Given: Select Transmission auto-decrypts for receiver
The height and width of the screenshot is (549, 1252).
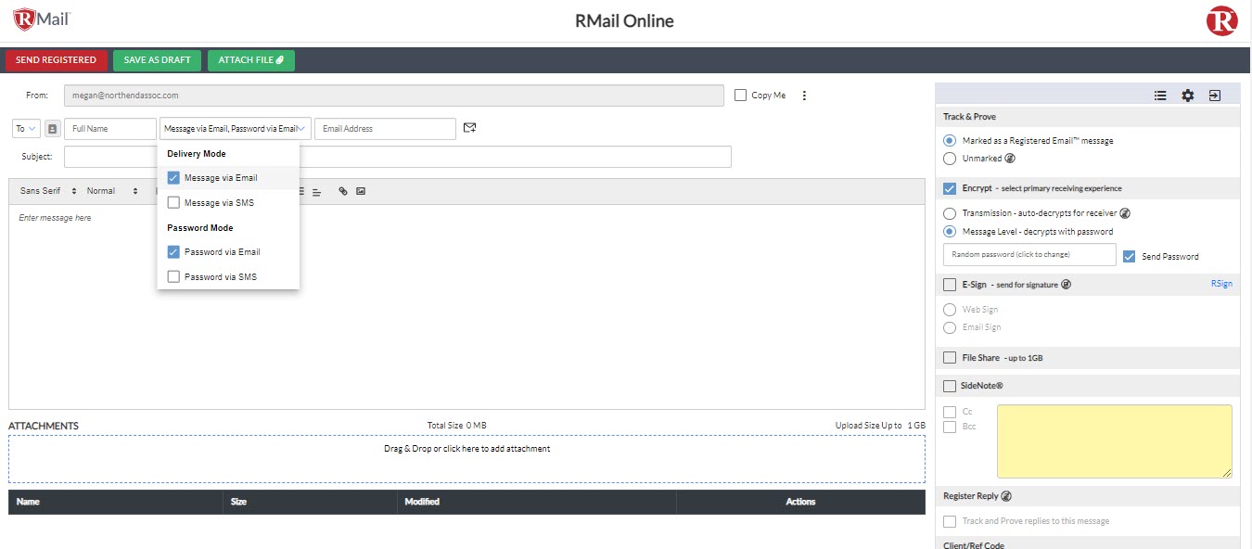Looking at the screenshot, I should (x=950, y=213).
